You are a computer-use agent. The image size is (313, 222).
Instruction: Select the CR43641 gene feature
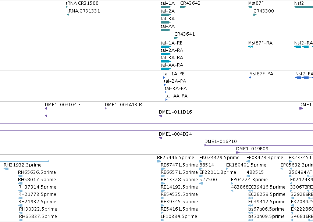coord(176,38)
